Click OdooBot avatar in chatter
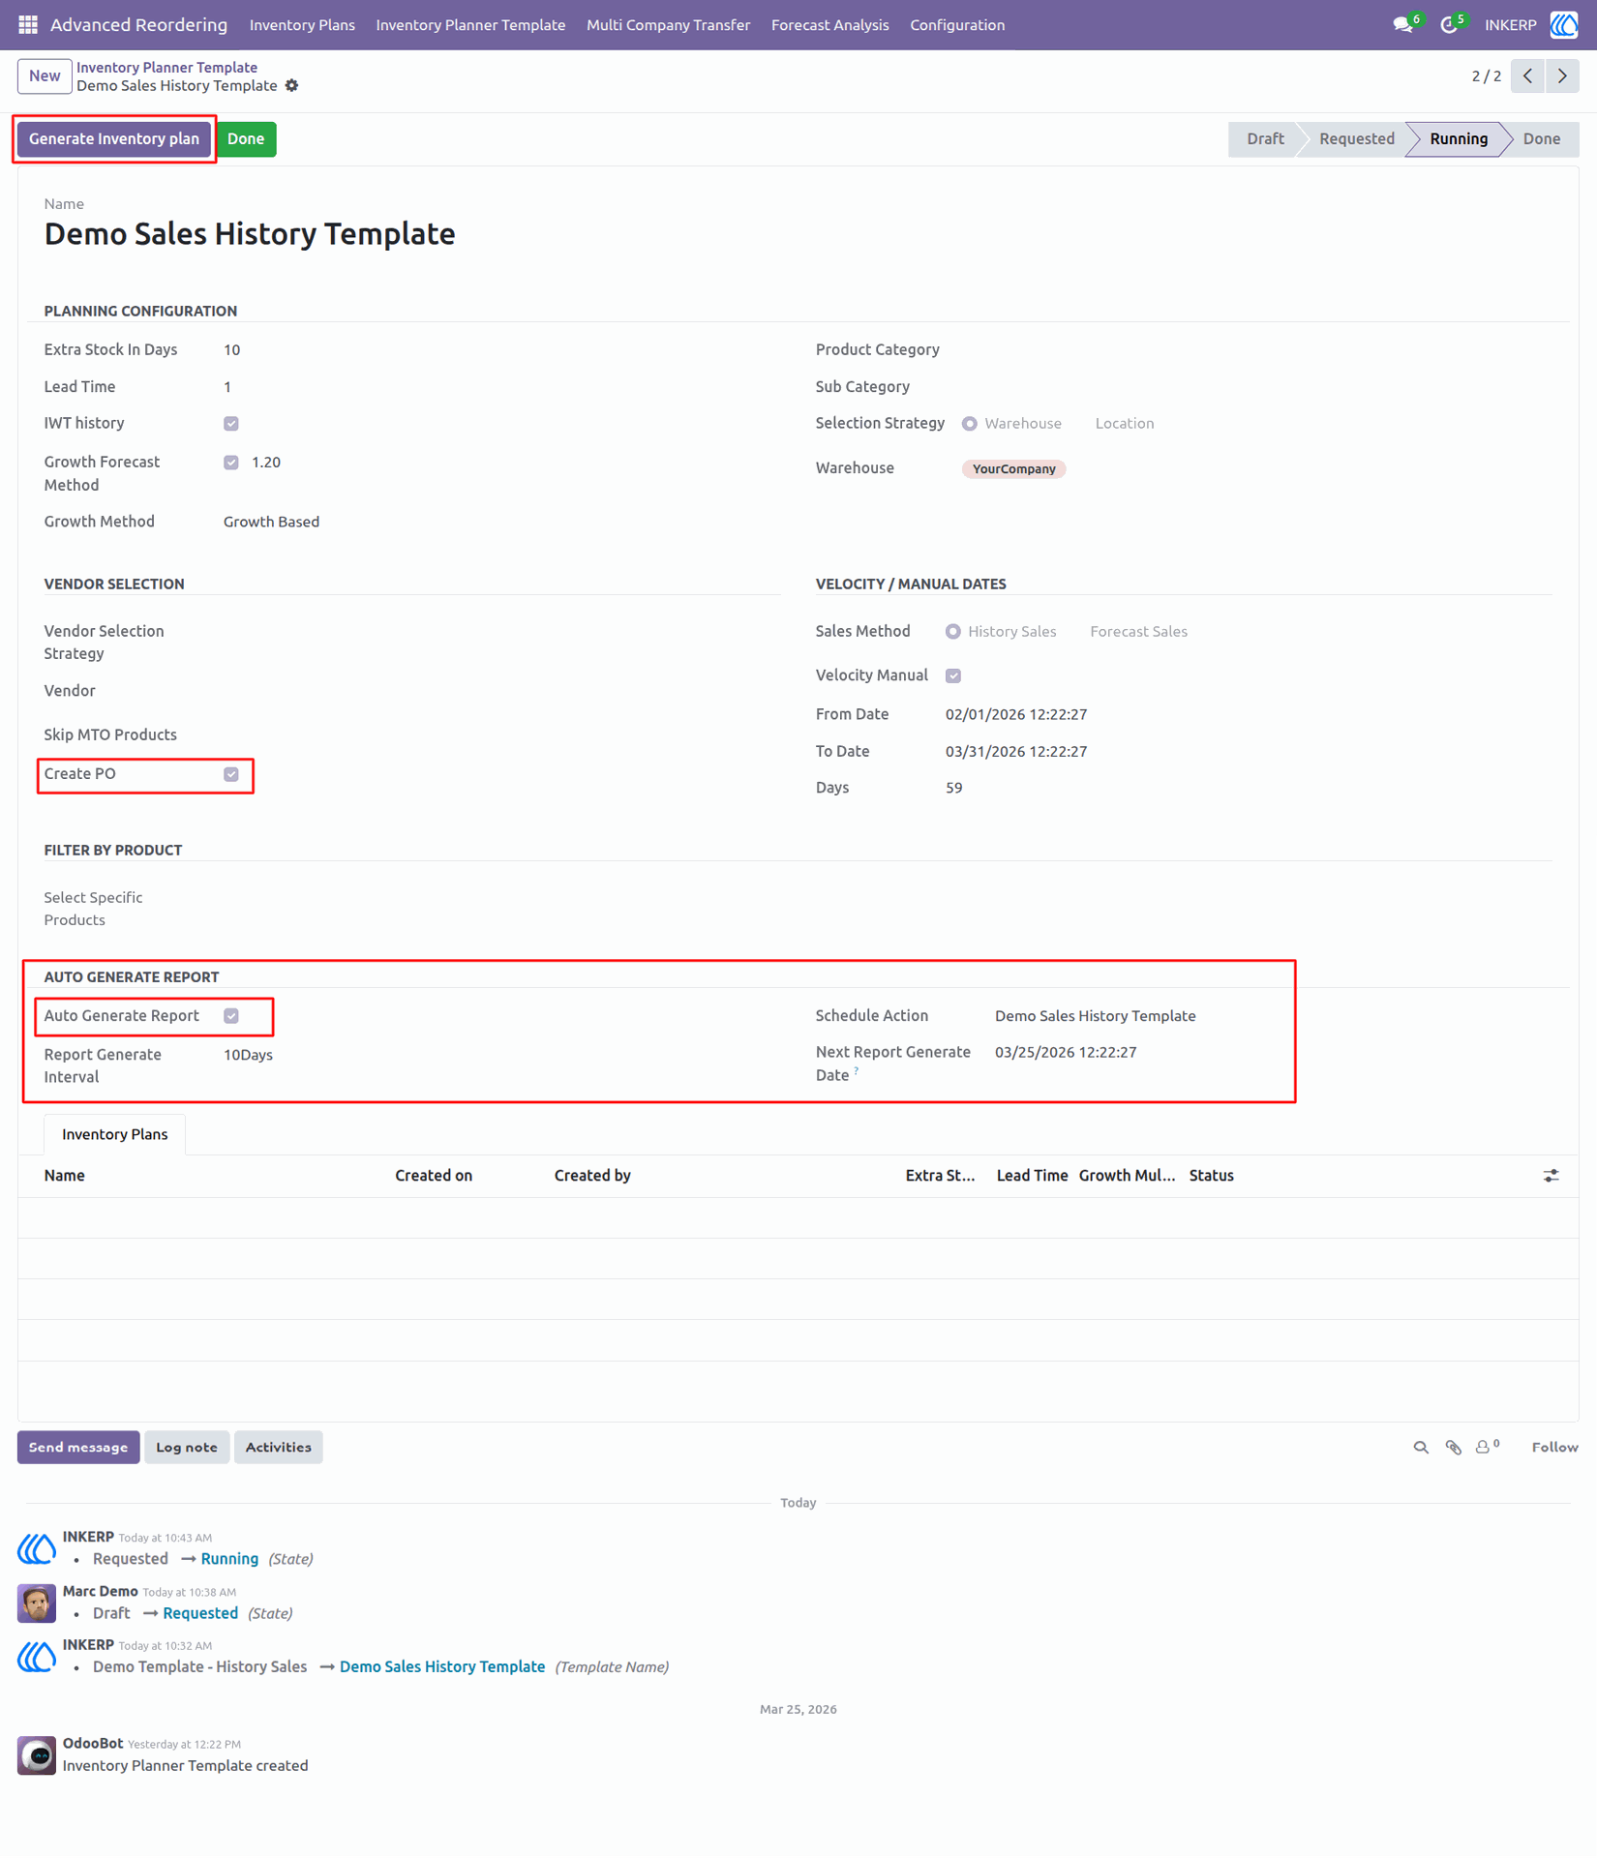 pyautogui.click(x=37, y=1754)
